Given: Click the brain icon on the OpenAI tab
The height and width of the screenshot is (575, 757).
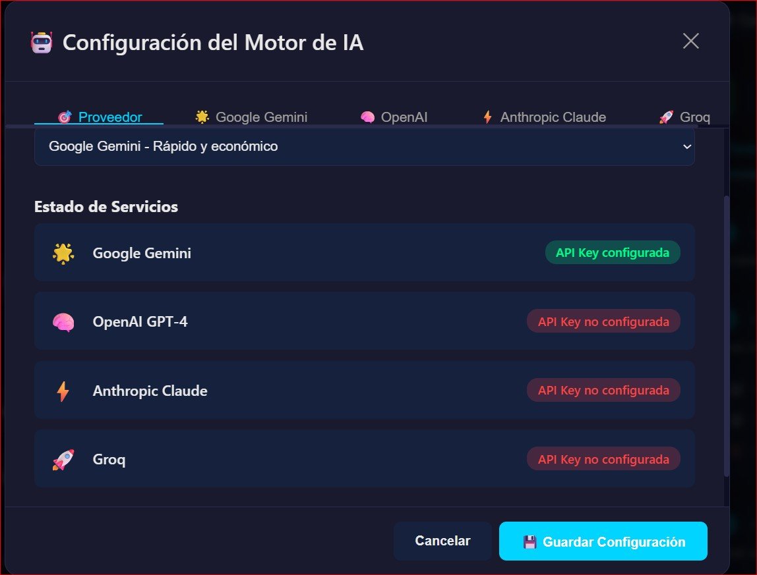Looking at the screenshot, I should (366, 117).
